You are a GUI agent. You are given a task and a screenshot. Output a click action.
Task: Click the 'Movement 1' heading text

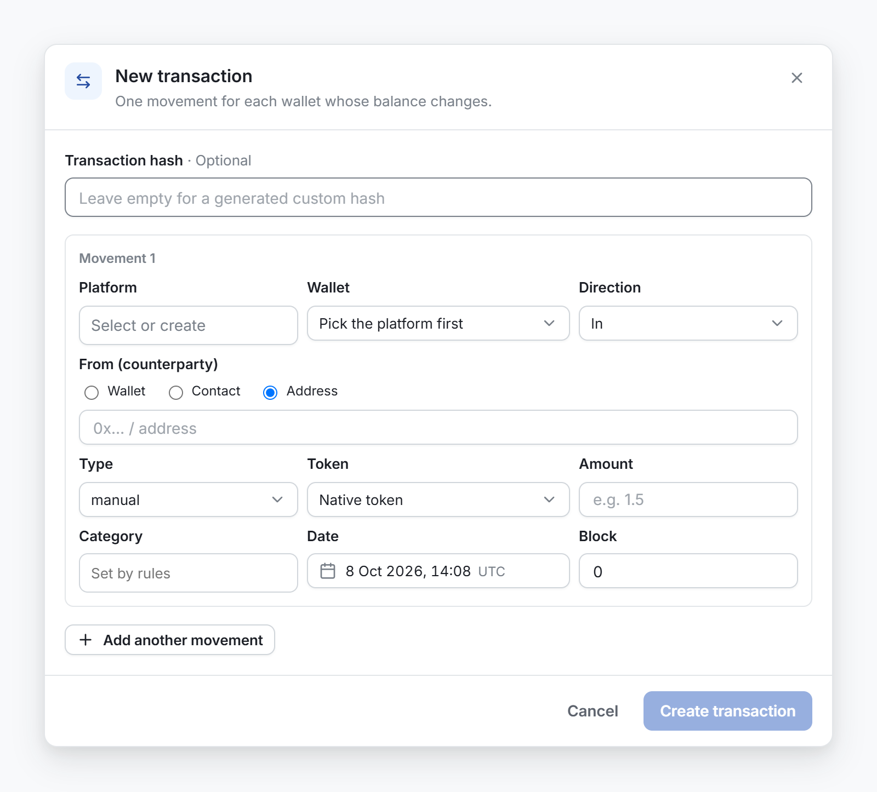pos(117,258)
